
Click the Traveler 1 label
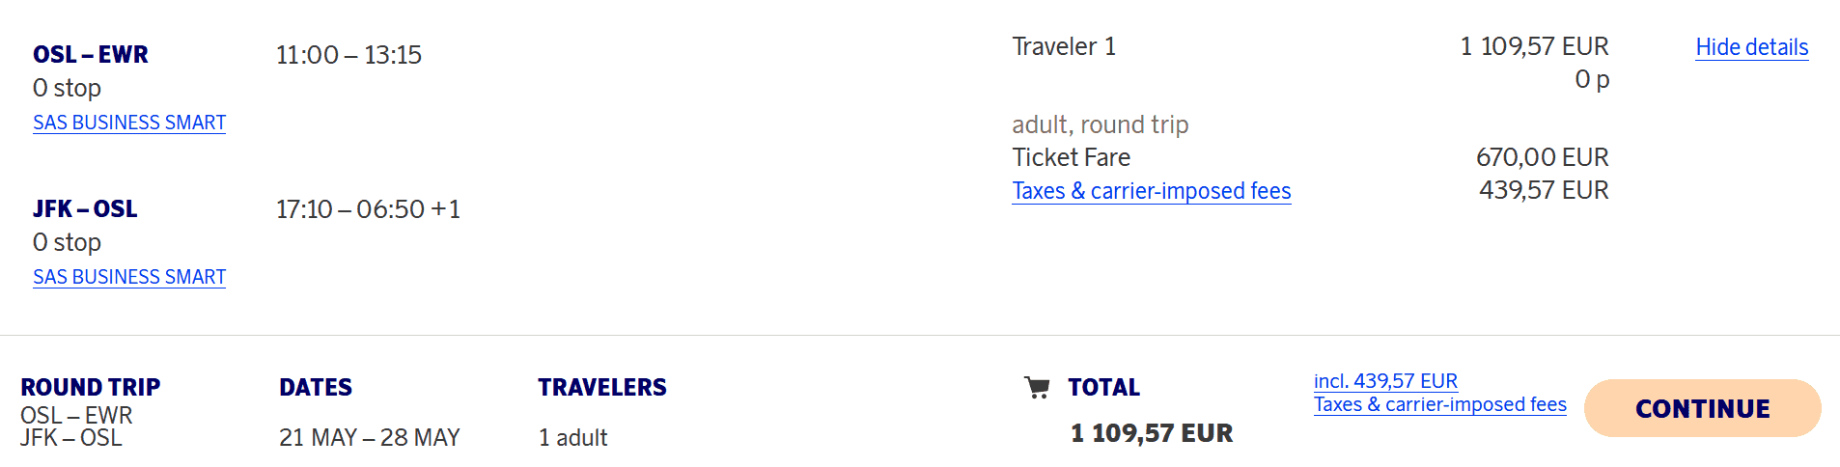1064,46
